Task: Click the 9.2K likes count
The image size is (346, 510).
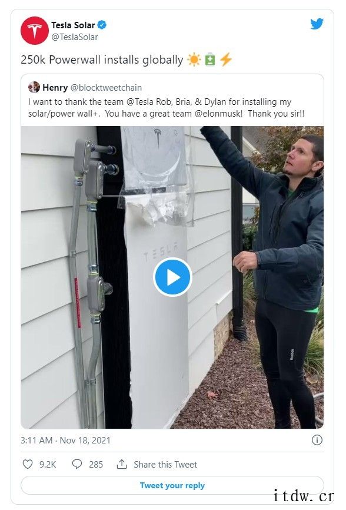Action: pos(48,465)
